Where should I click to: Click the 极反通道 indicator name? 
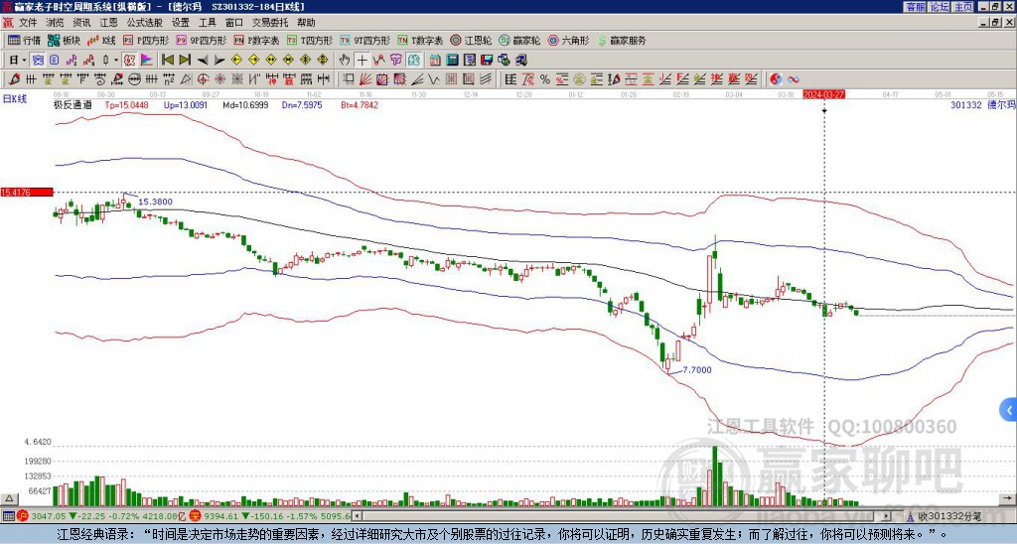73,105
